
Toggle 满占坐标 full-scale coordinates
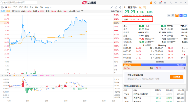[x=16, y=11]
